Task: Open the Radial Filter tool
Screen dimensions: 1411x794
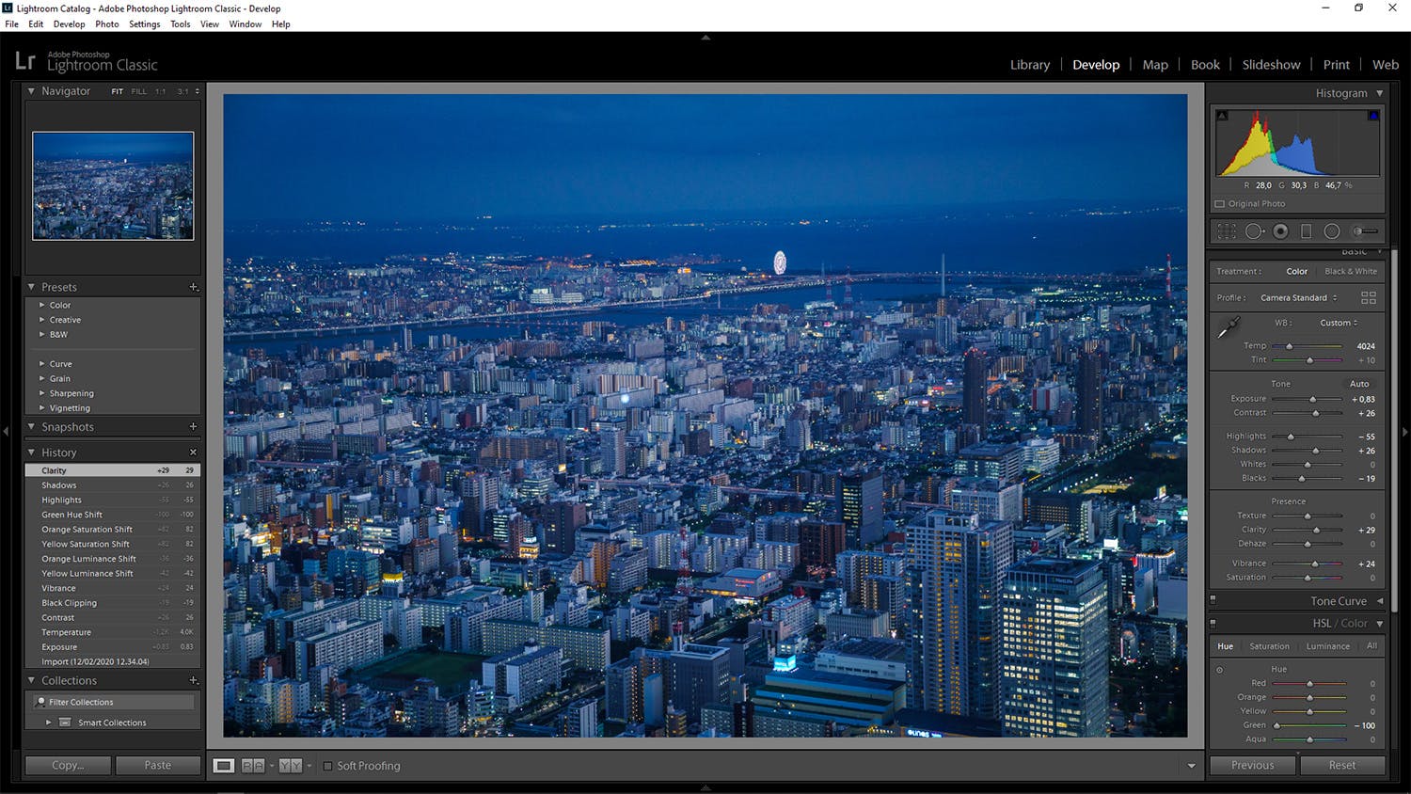Action: point(1332,230)
